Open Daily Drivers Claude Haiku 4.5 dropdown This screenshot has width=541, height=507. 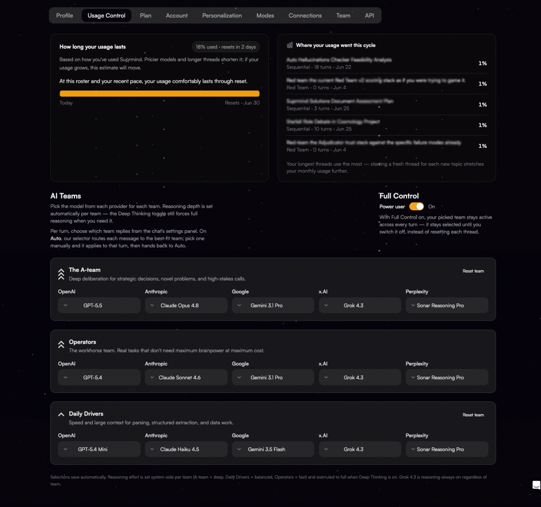click(x=186, y=449)
